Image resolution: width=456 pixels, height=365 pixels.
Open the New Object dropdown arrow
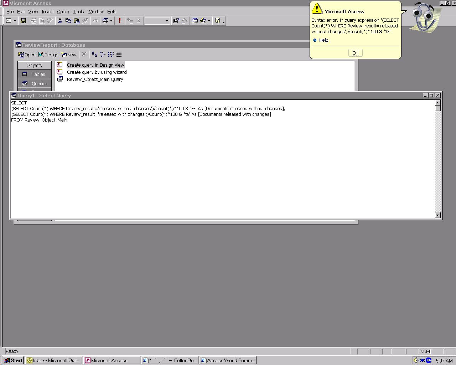[x=209, y=21]
